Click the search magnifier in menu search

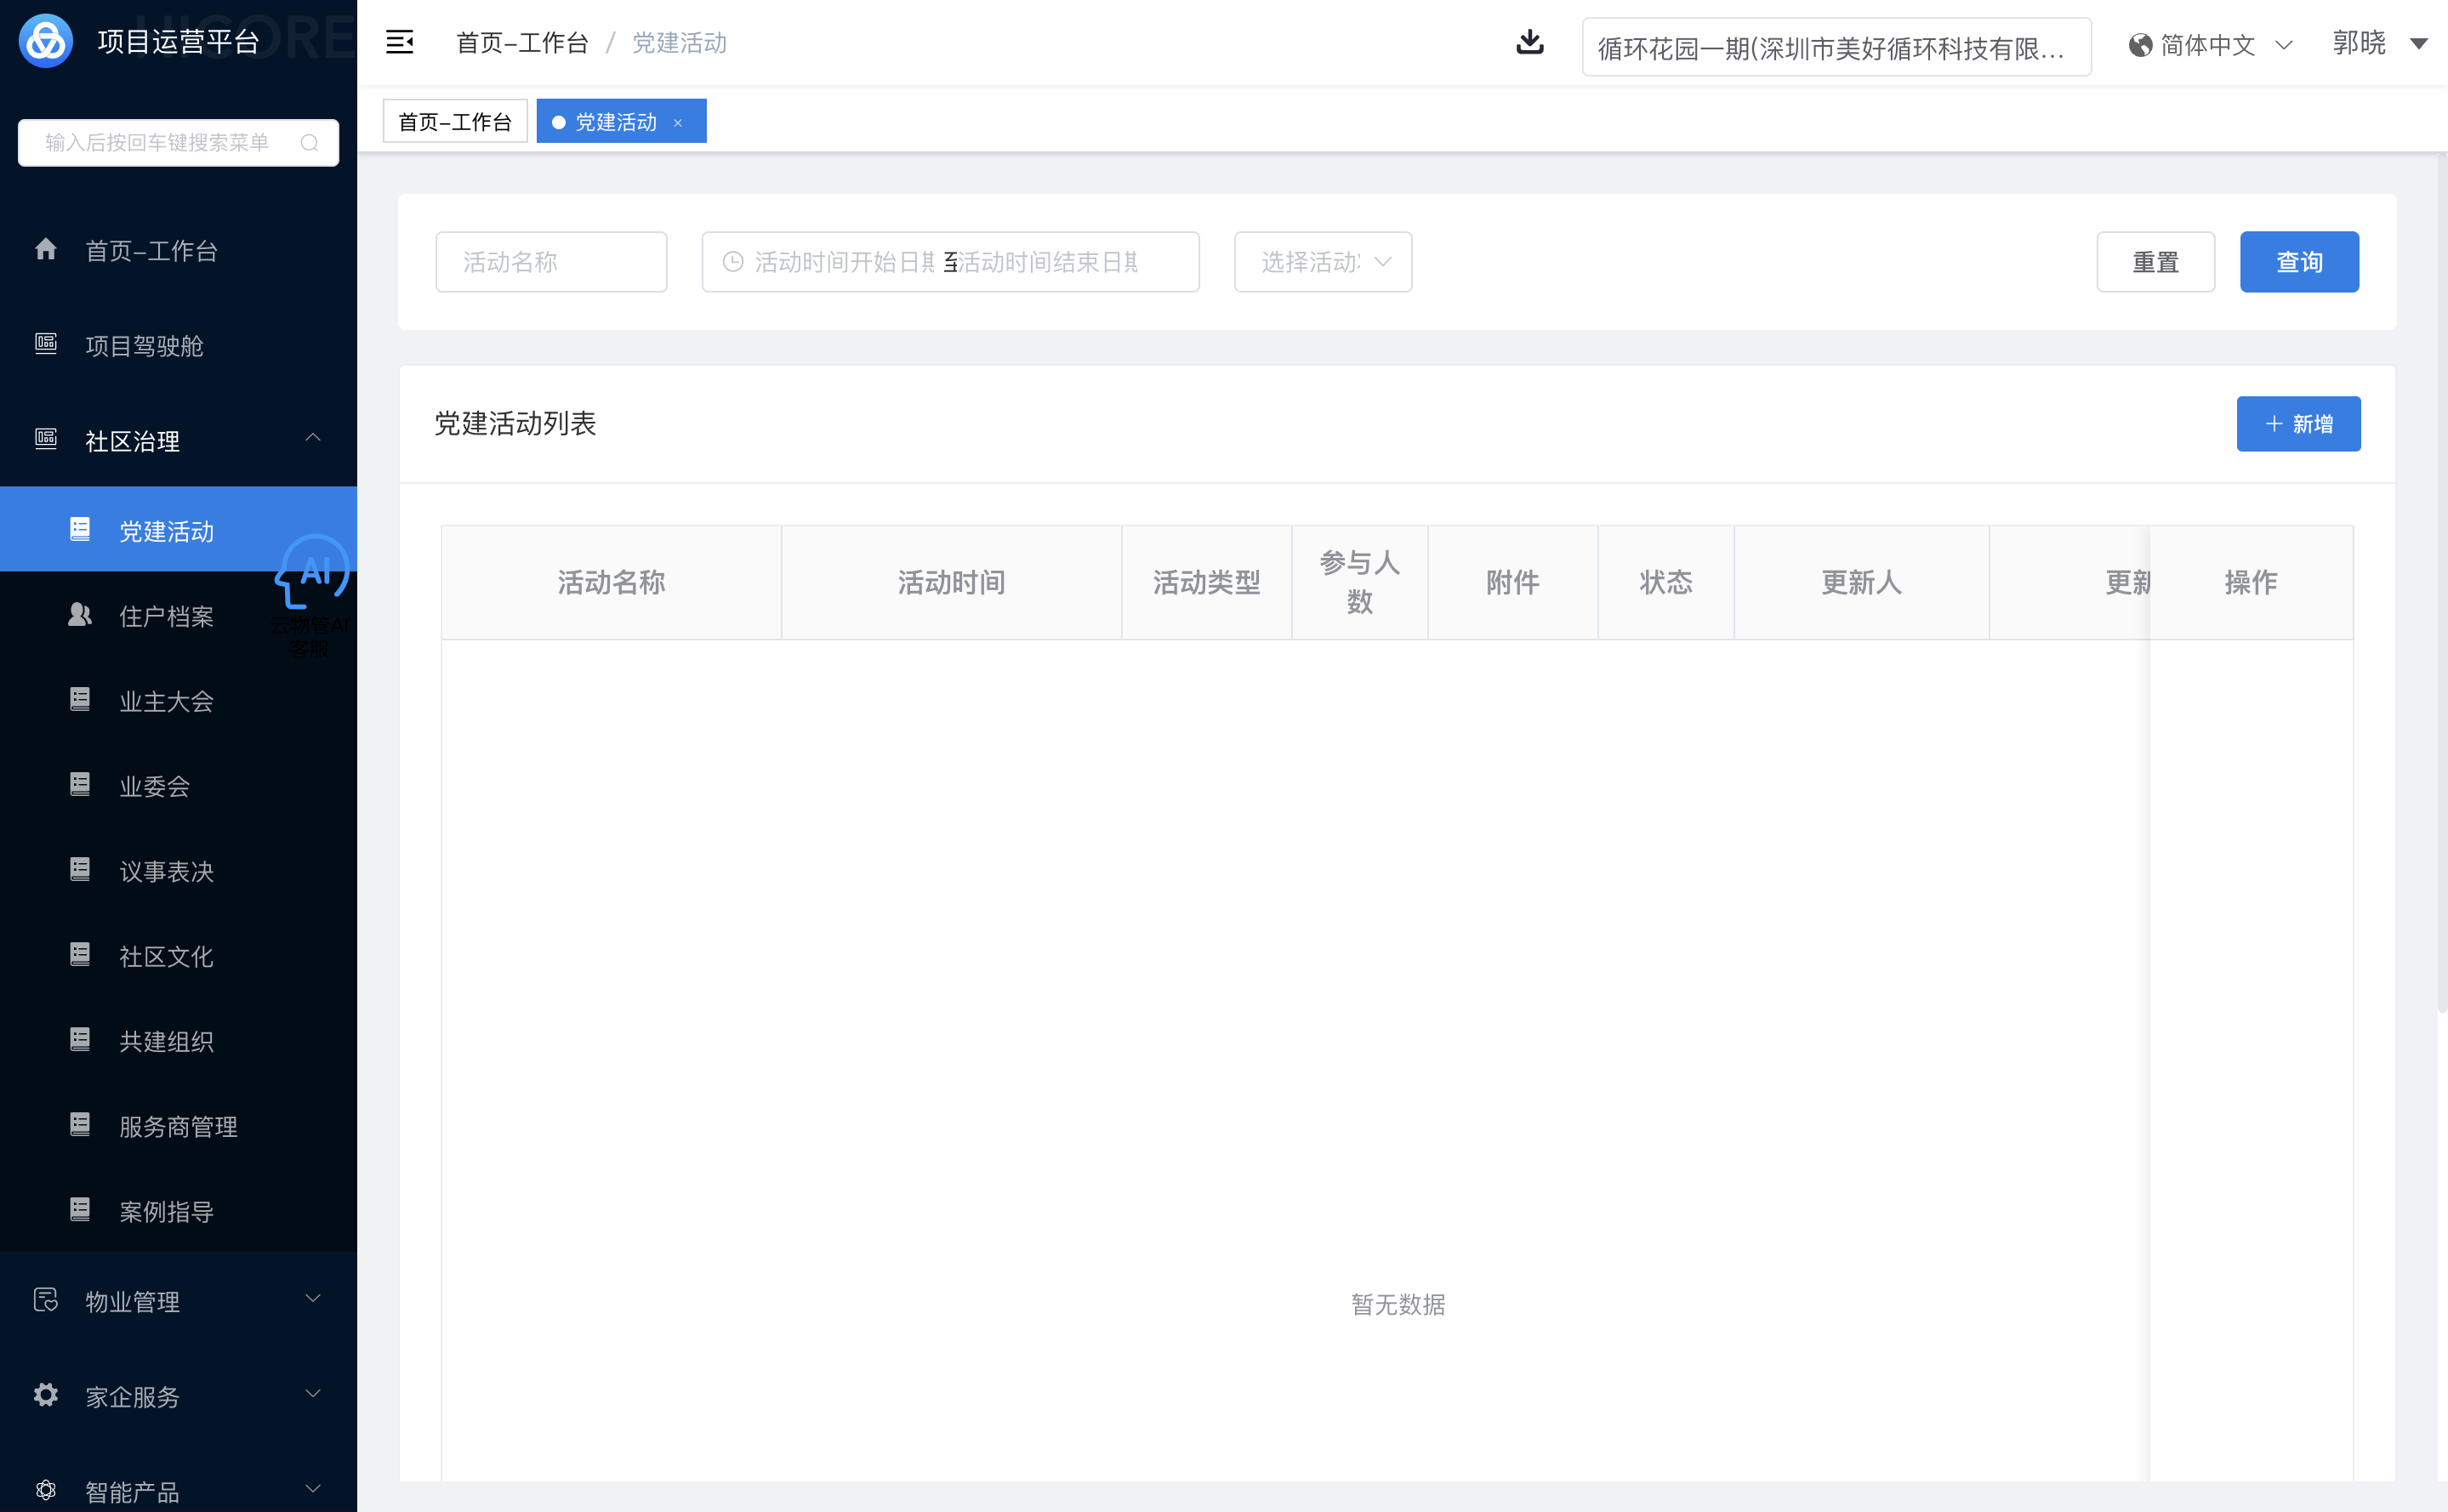tap(309, 143)
